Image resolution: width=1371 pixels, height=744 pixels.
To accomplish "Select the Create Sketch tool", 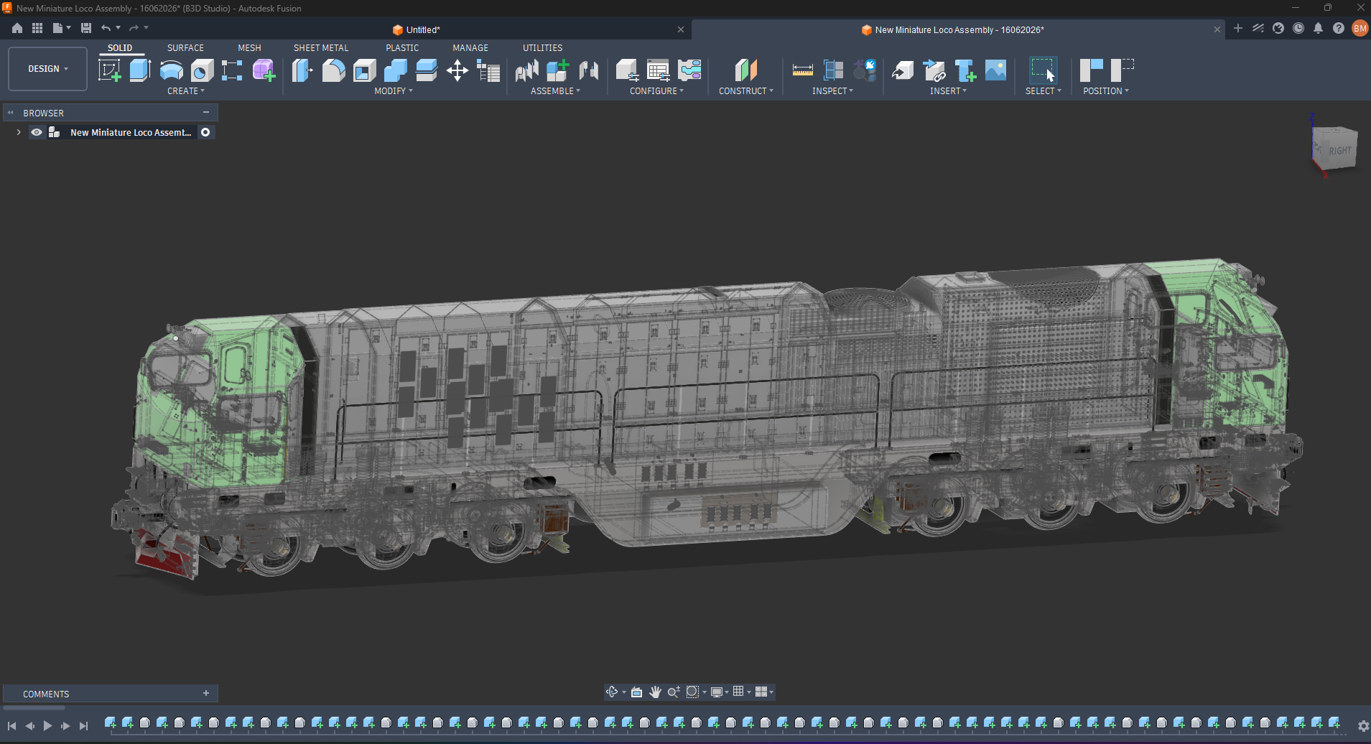I will [109, 70].
